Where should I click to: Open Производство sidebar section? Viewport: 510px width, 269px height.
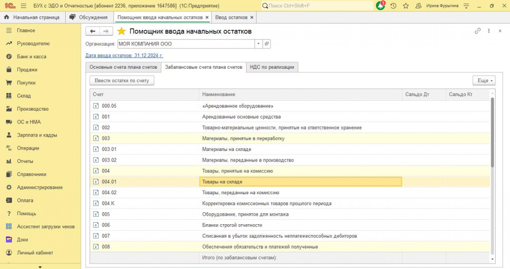[32, 109]
